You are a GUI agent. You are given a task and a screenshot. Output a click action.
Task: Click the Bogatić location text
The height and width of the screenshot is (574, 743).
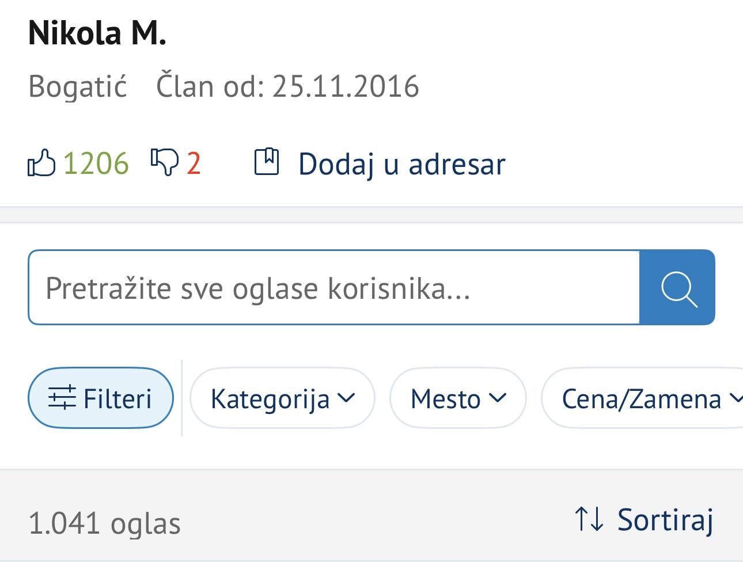(78, 86)
